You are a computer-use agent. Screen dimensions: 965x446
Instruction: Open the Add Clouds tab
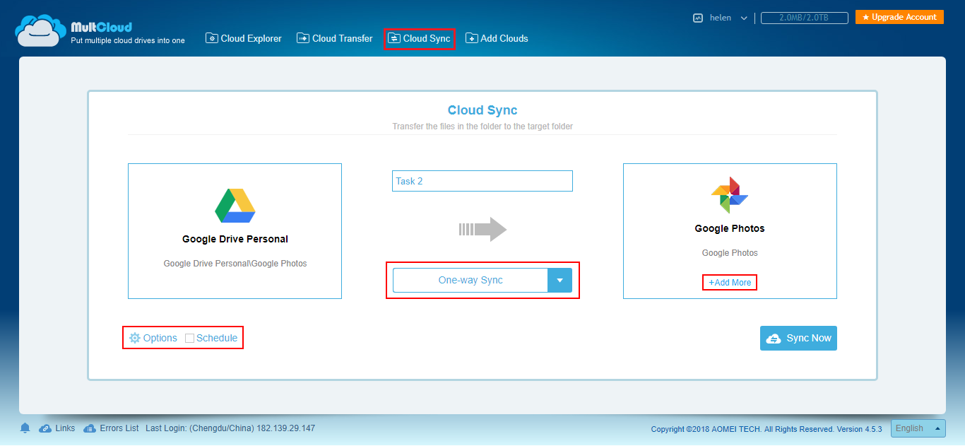497,38
